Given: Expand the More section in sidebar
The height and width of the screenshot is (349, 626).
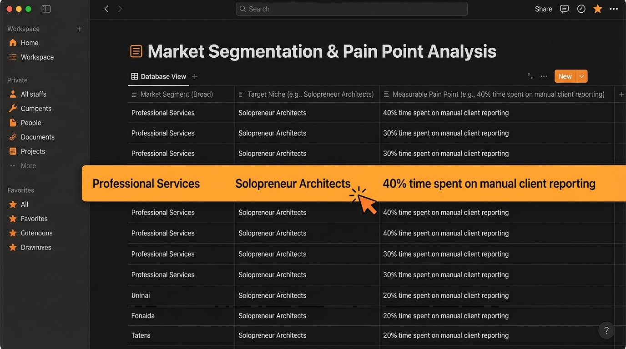Looking at the screenshot, I should pyautogui.click(x=28, y=166).
